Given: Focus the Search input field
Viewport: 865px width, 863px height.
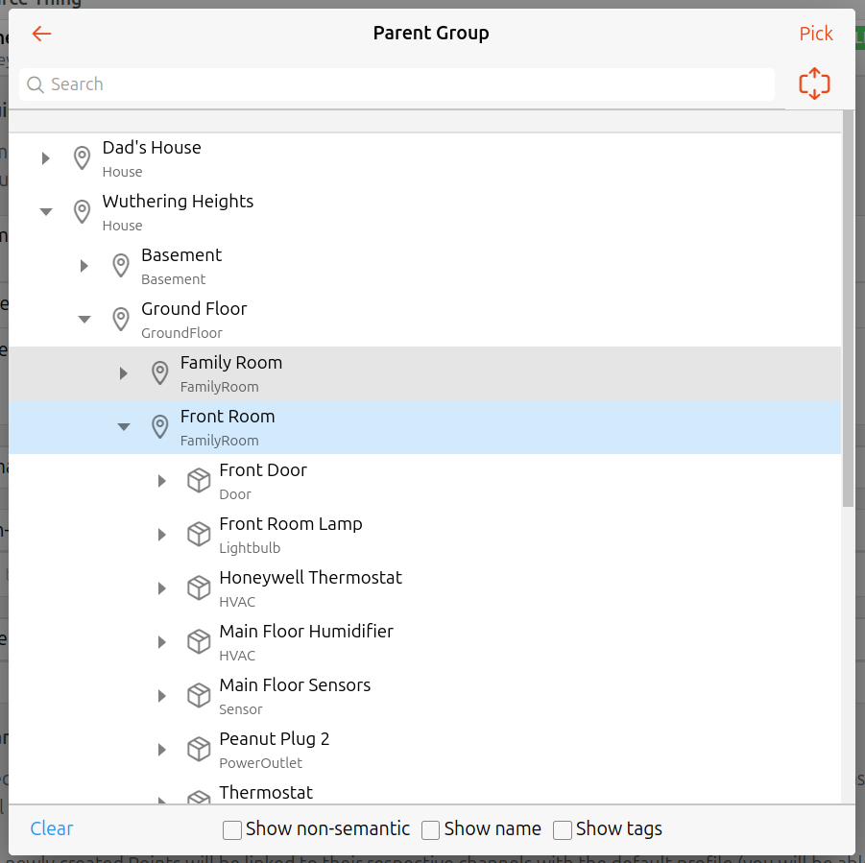Looking at the screenshot, I should point(403,84).
